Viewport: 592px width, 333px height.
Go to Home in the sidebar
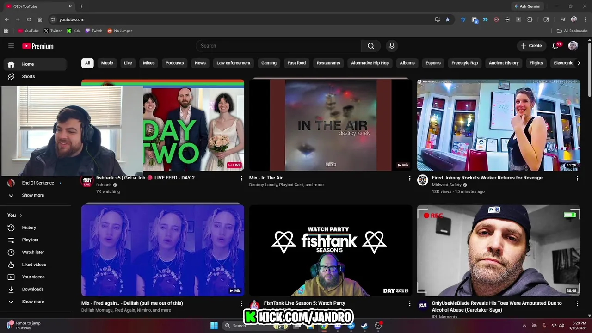tap(35, 64)
